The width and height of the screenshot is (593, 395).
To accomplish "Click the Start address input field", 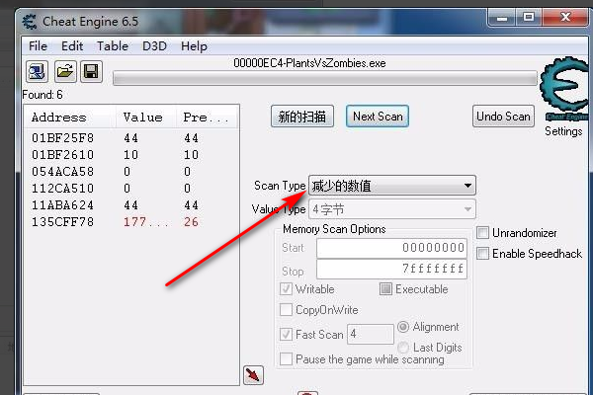I will 391,248.
